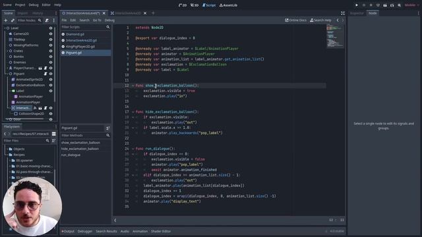Screen dimensions: 422x237
Task: Toggle FileSystem split view mode icon
Action: click(x=54, y=134)
